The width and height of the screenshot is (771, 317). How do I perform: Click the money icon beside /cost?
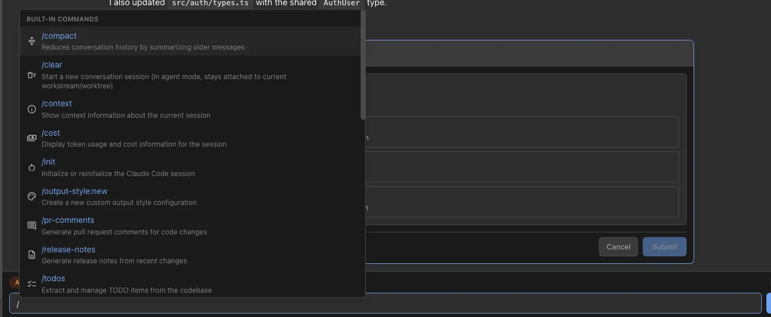click(32, 138)
